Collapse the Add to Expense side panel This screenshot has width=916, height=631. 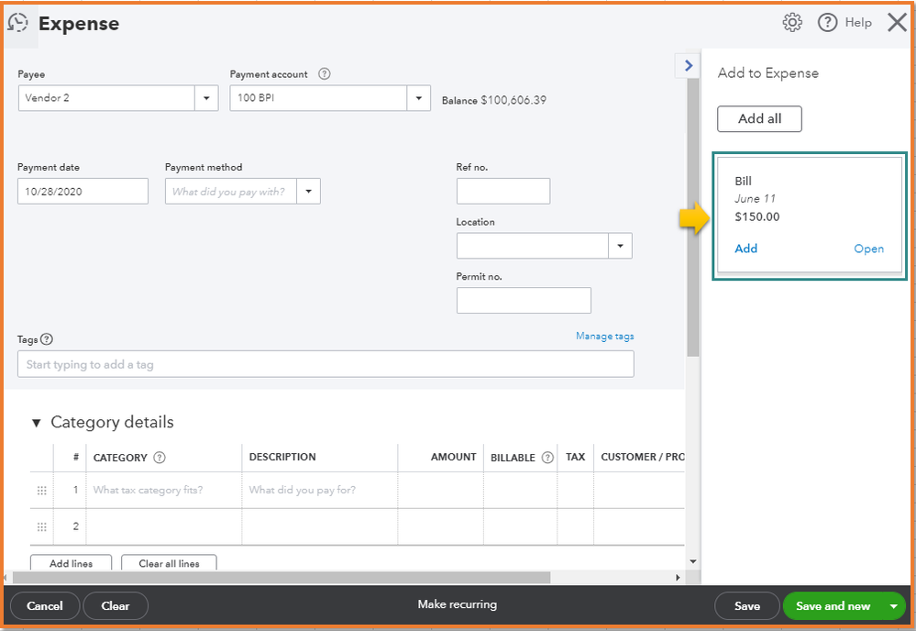[688, 66]
